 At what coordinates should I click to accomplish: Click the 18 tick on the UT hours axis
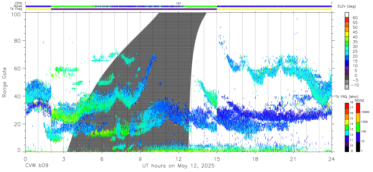pyautogui.click(x=255, y=159)
